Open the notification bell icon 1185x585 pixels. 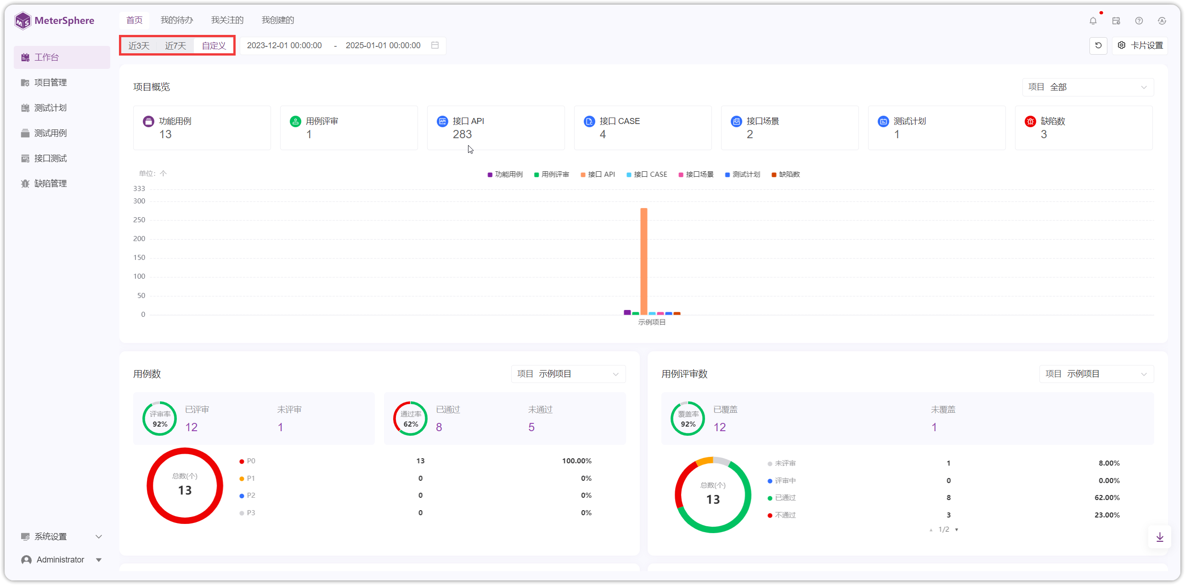coord(1093,21)
